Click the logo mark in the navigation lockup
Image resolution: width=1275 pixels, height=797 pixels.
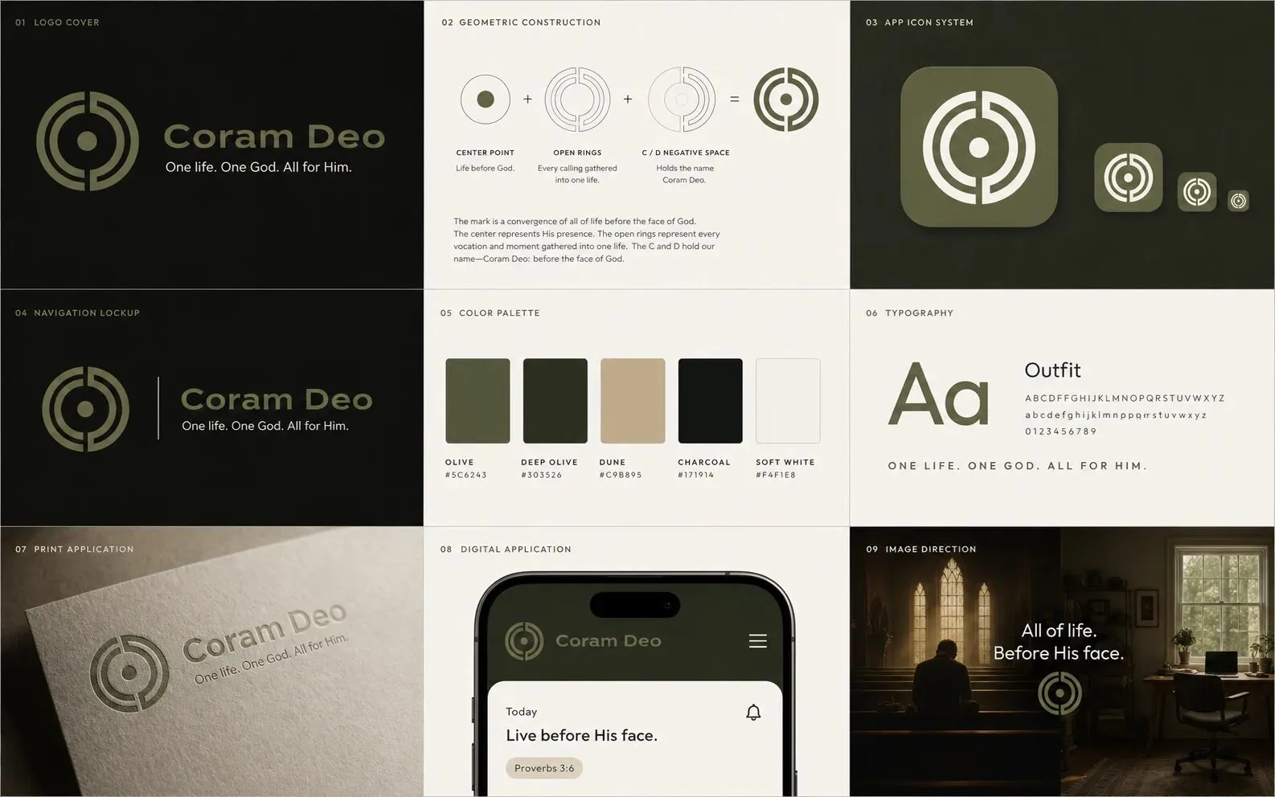pyautogui.click(x=85, y=409)
